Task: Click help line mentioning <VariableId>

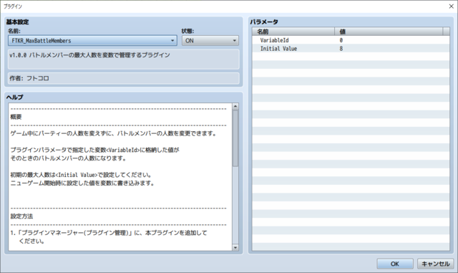Action: point(95,150)
